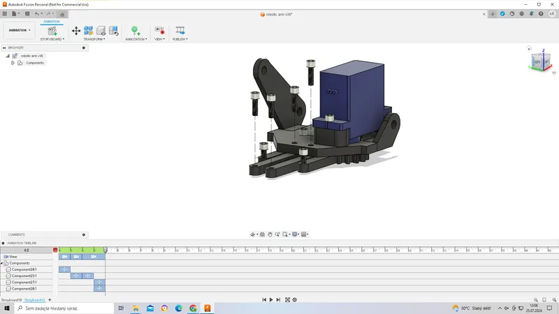This screenshot has height=314, width=559.
Task: Select the first View camera action block
Action: [x=64, y=257]
